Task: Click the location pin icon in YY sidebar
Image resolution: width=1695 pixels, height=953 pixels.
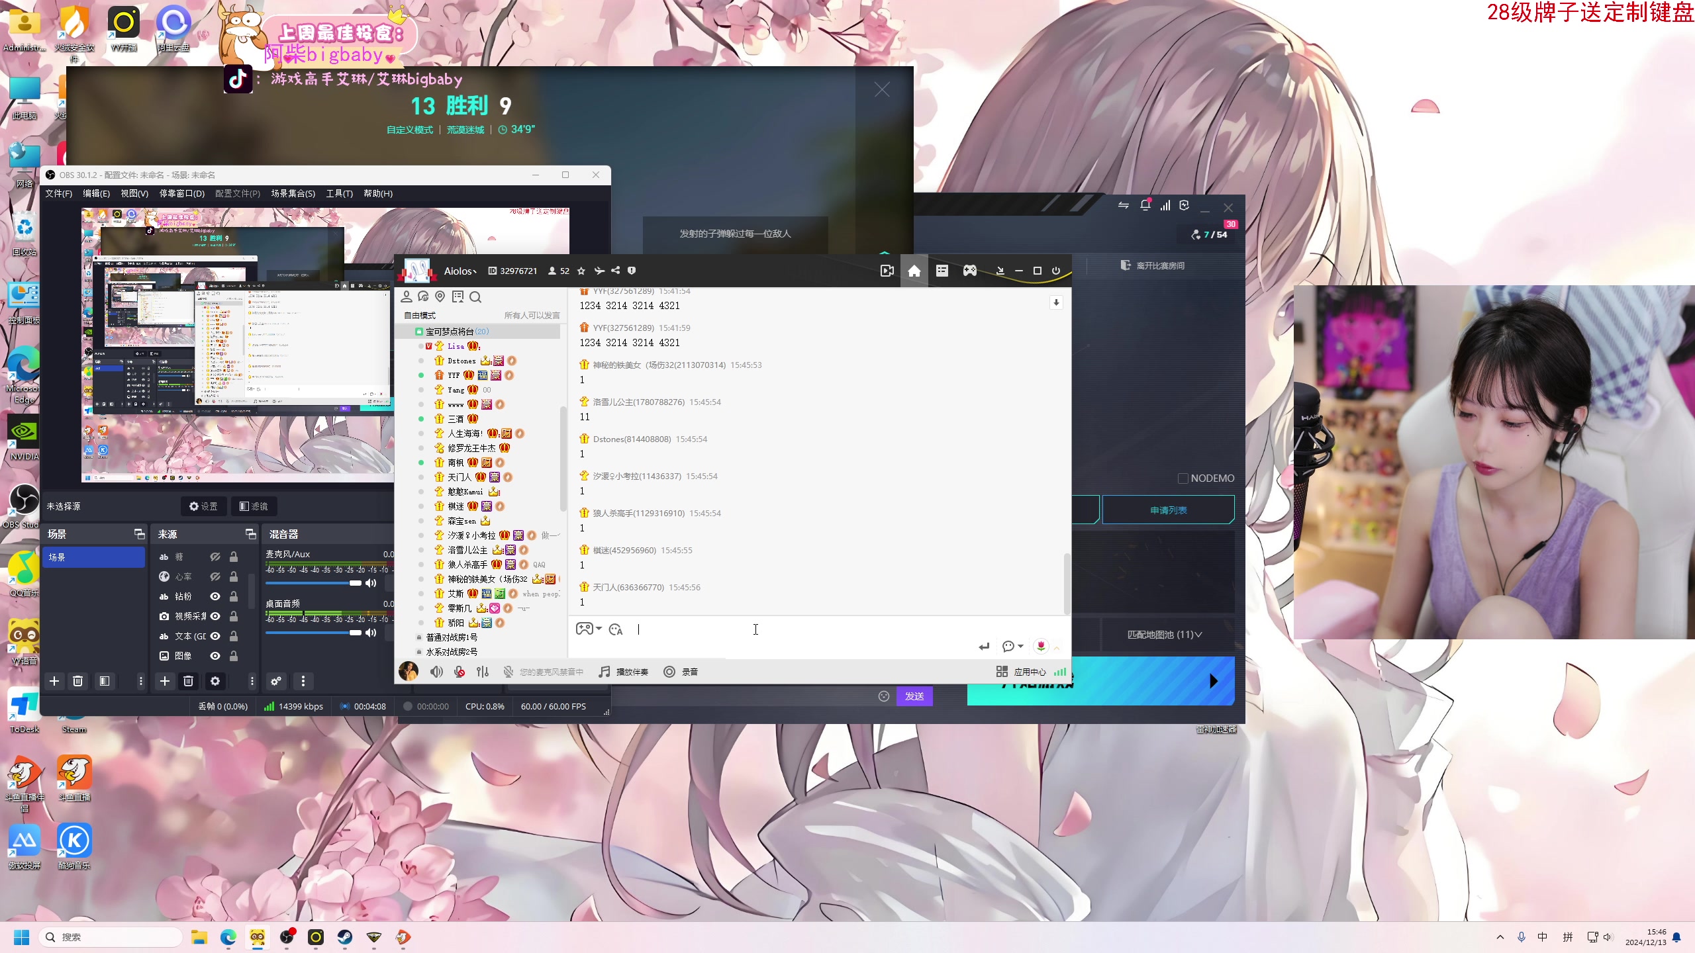Action: (440, 296)
